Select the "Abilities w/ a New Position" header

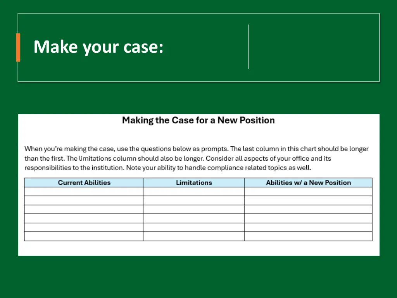click(308, 183)
